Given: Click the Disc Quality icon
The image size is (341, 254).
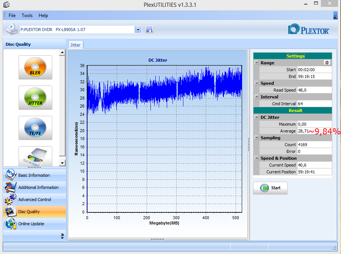Looking at the screenshot, I should (10, 211).
